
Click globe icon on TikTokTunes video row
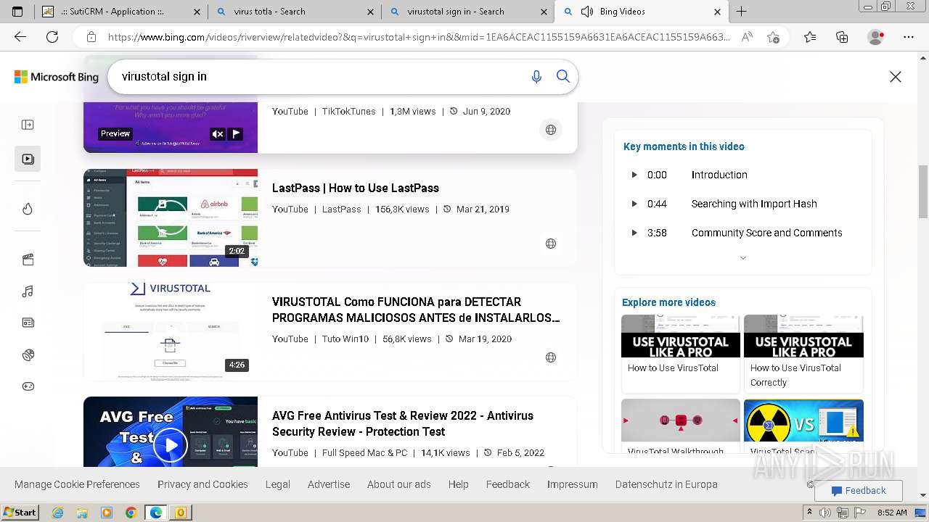click(x=551, y=130)
